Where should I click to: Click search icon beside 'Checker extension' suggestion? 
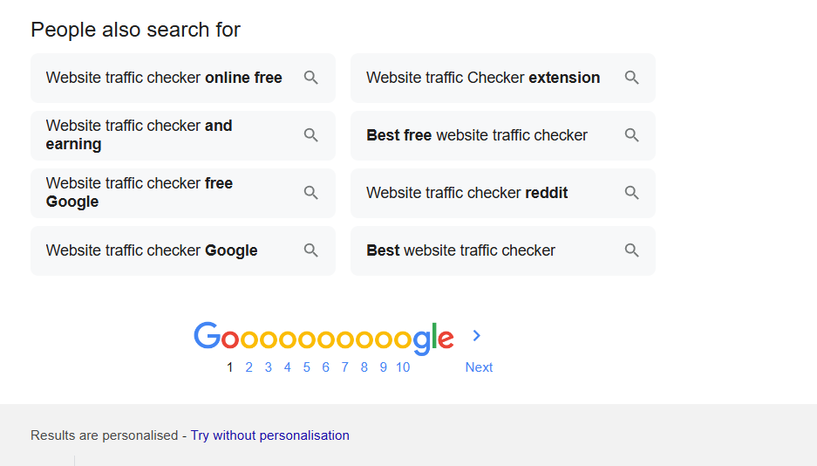632,78
